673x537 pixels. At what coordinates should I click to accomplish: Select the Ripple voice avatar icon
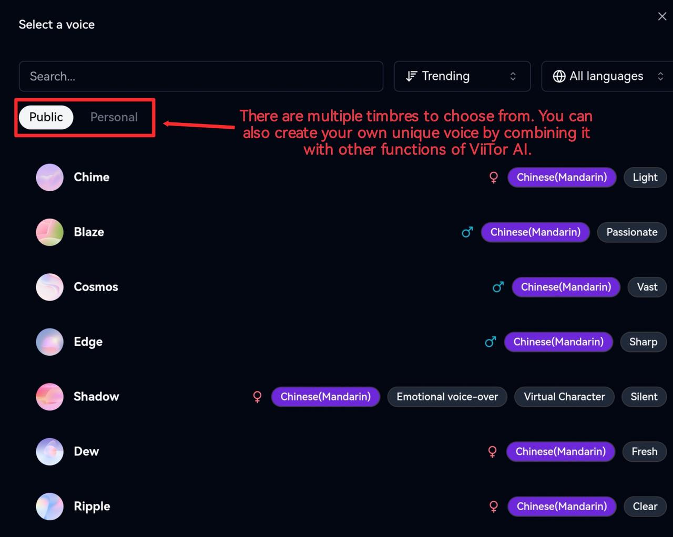(49, 507)
